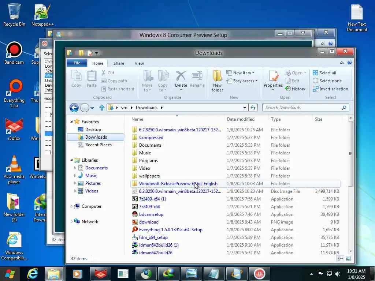Select the Compressed folder row

tap(235, 138)
